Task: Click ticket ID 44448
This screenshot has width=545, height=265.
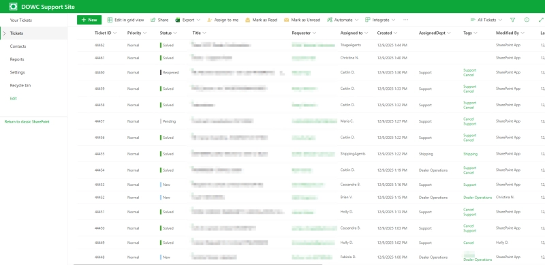Action: click(99, 258)
